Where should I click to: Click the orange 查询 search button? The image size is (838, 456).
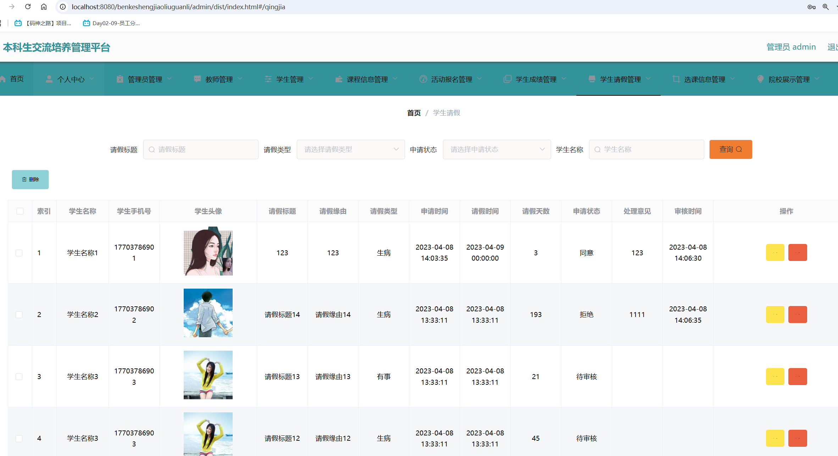pos(731,149)
